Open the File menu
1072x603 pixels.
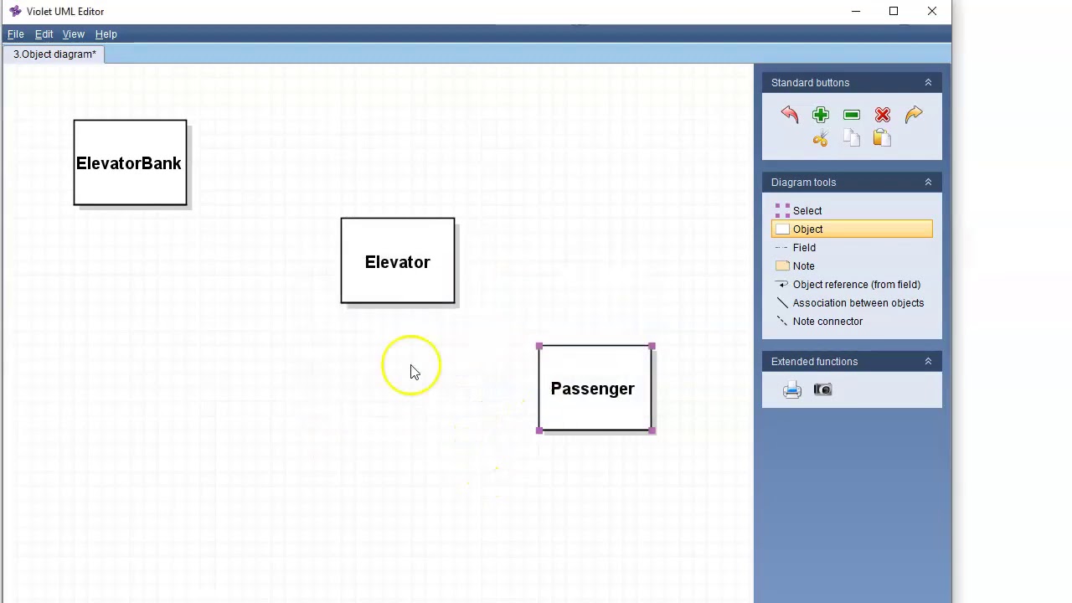16,34
